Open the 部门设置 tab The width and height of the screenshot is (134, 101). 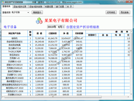(x=60, y=7)
